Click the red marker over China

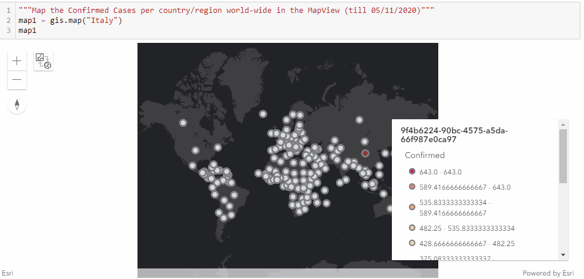[x=365, y=153]
